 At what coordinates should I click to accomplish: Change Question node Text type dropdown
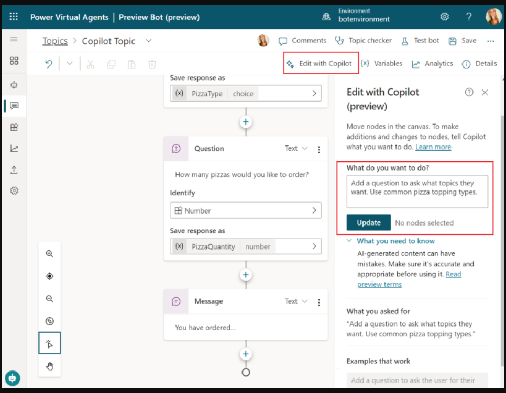296,148
